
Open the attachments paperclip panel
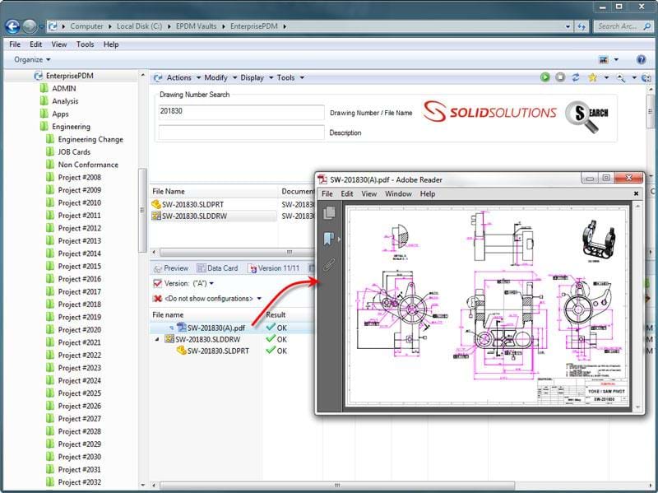329,265
